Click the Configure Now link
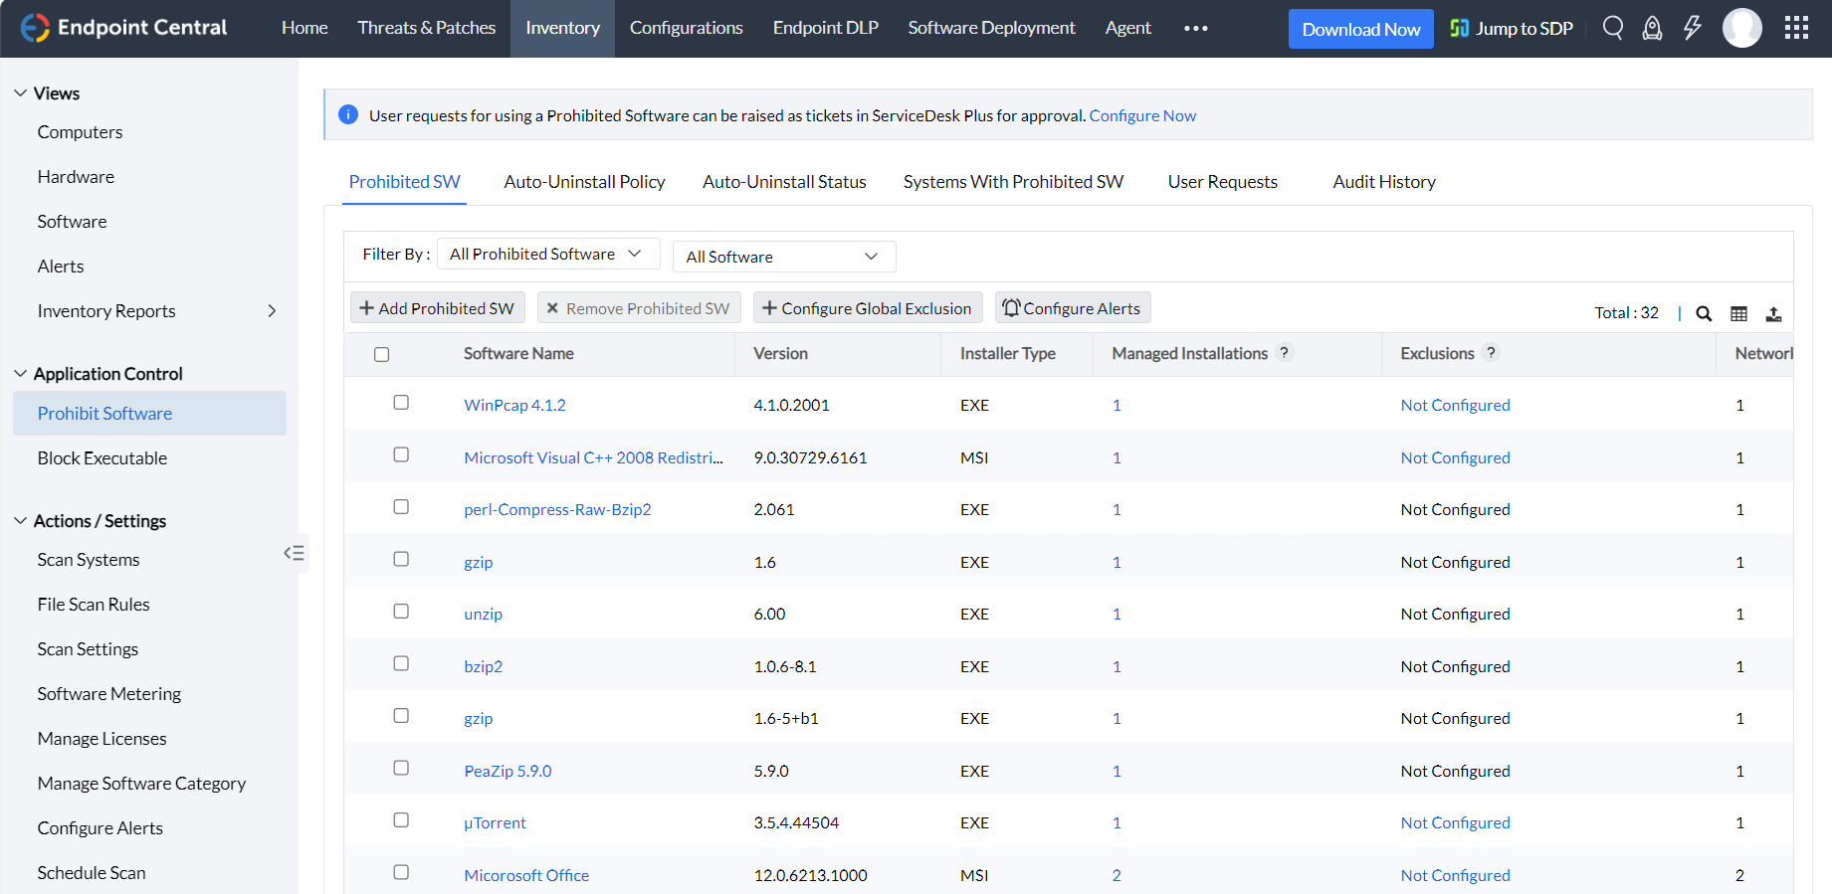Screen dimensions: 1832x894 point(1142,115)
